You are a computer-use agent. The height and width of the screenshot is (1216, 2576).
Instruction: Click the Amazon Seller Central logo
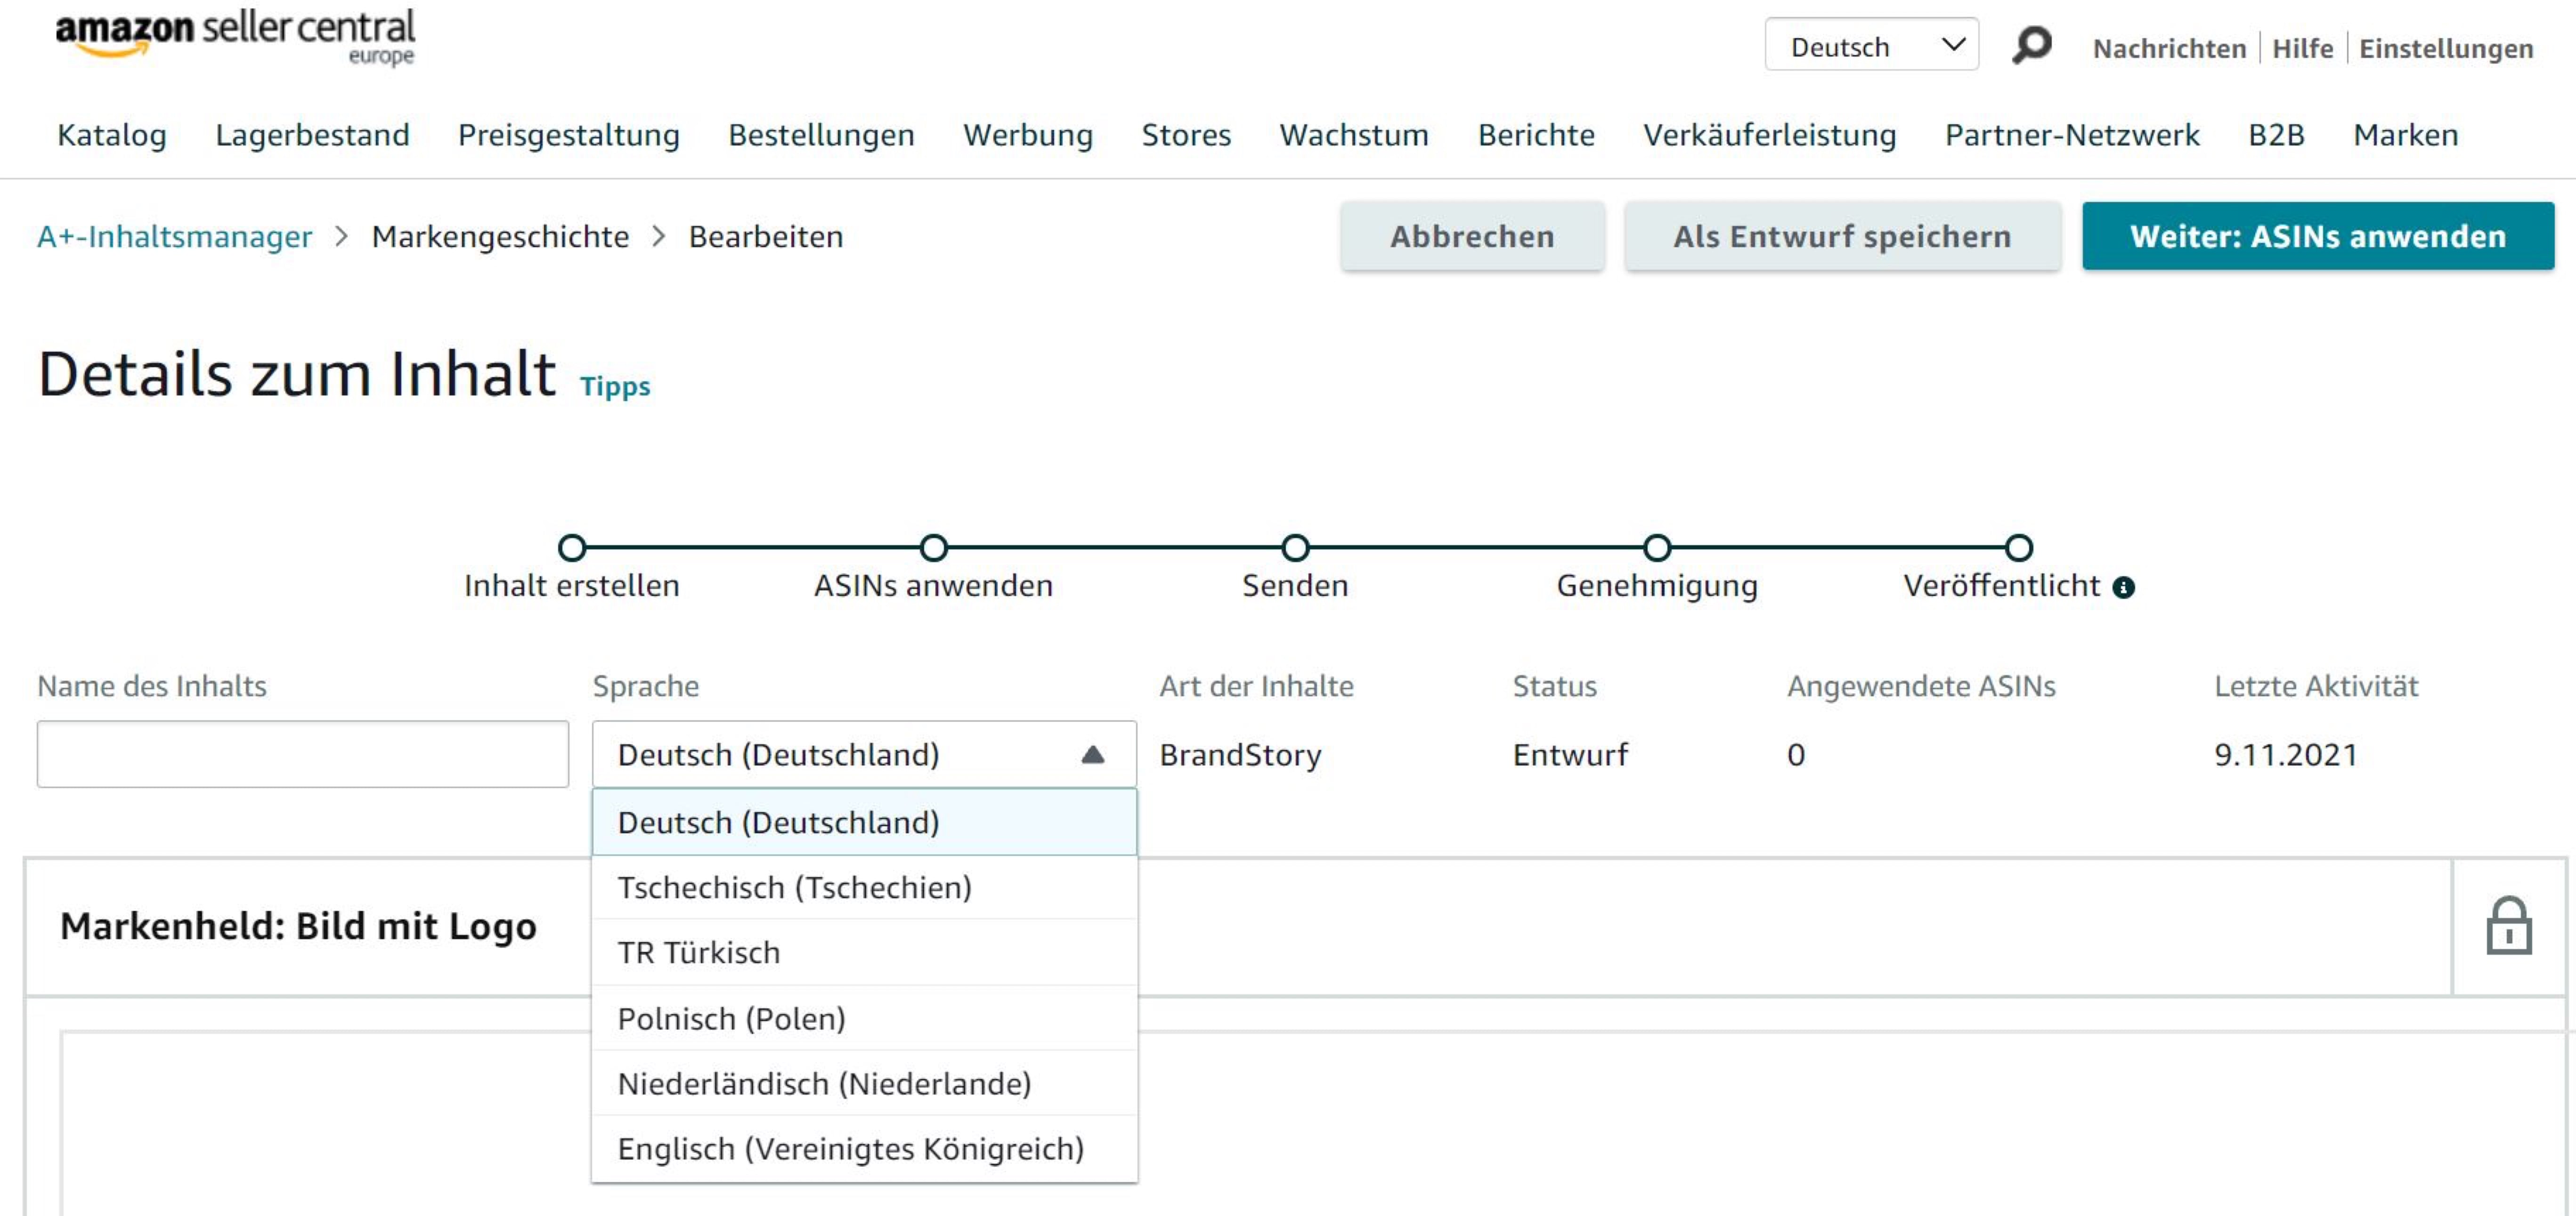point(235,38)
